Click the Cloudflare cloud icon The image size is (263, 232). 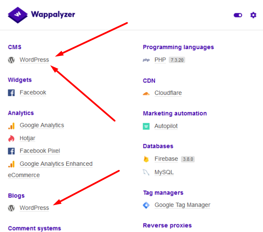pyautogui.click(x=146, y=94)
